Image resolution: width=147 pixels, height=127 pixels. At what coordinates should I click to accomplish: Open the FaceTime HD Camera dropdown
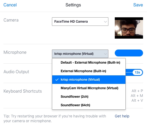(x=80, y=22)
